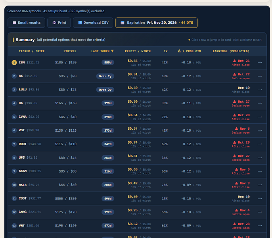Click the earnings warning icon for Oct 22
This screenshot has height=238, width=272.
click(235, 74)
